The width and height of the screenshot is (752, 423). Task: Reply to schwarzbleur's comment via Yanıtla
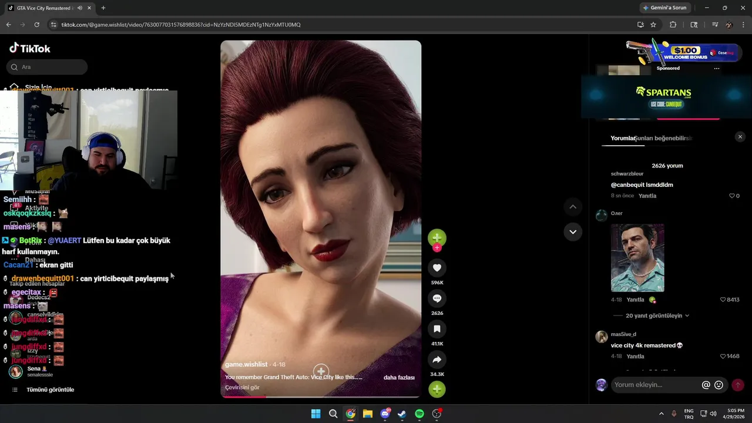[647, 196]
